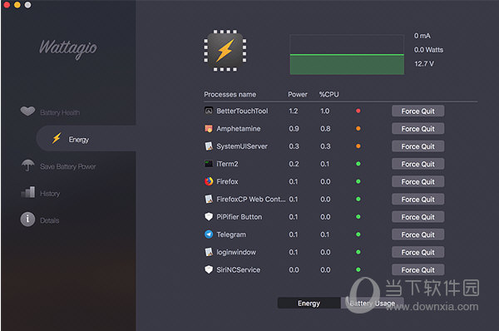Select the SiriNCService process name
The image size is (499, 331).
[239, 269]
